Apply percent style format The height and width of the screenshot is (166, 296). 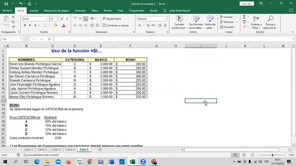pyautogui.click(x=148, y=25)
